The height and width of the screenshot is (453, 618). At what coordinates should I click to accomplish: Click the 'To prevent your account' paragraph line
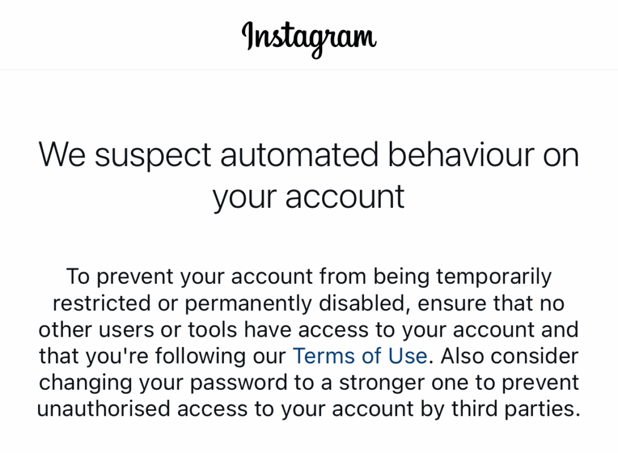309,277
